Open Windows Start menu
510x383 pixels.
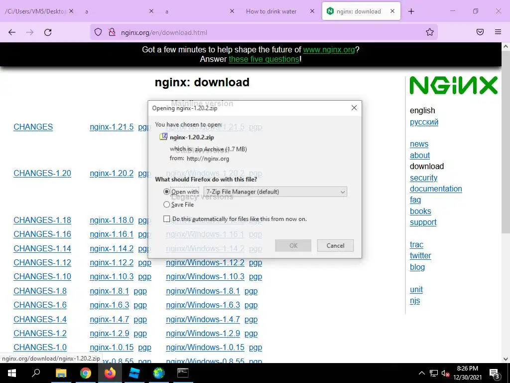click(12, 373)
